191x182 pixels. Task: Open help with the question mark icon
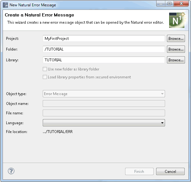[11, 171]
